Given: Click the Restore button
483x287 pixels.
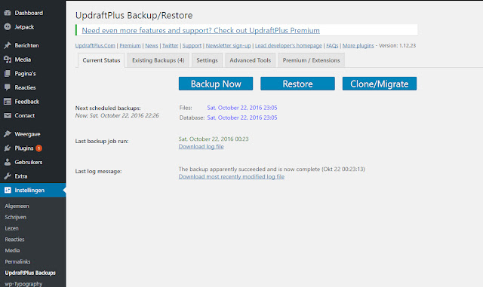Looking at the screenshot, I should tap(297, 84).
